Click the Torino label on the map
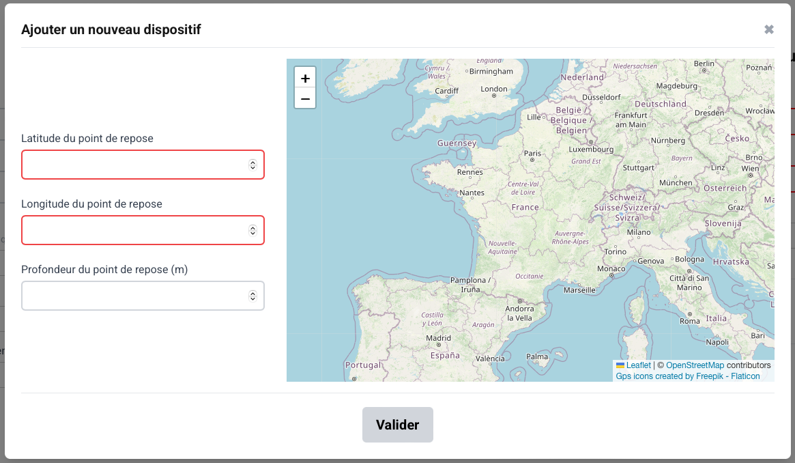 [615, 251]
